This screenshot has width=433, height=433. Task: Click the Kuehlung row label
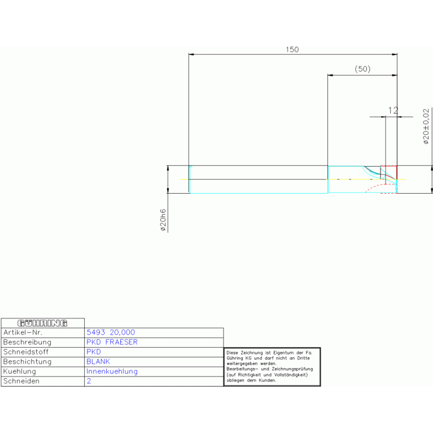point(20,371)
